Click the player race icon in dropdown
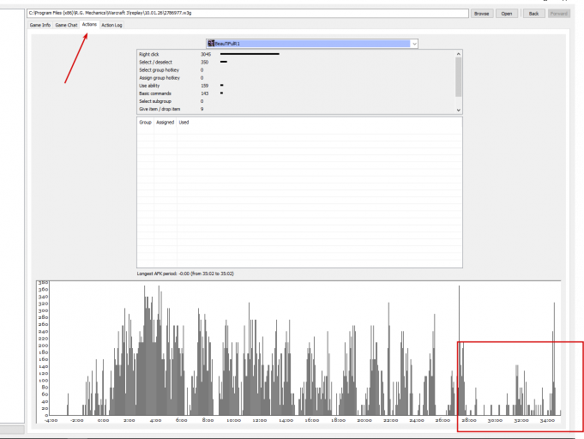This screenshot has width=584, height=439. pyautogui.click(x=211, y=44)
